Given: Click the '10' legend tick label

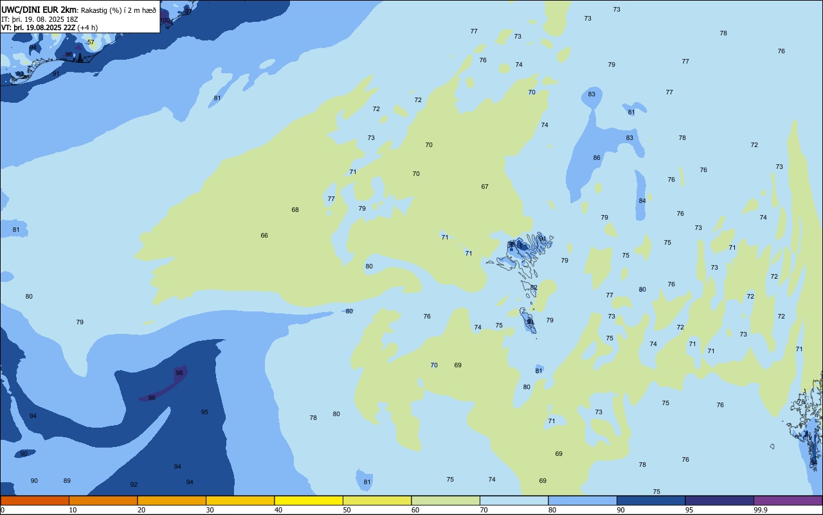Looking at the screenshot, I should pos(73,510).
